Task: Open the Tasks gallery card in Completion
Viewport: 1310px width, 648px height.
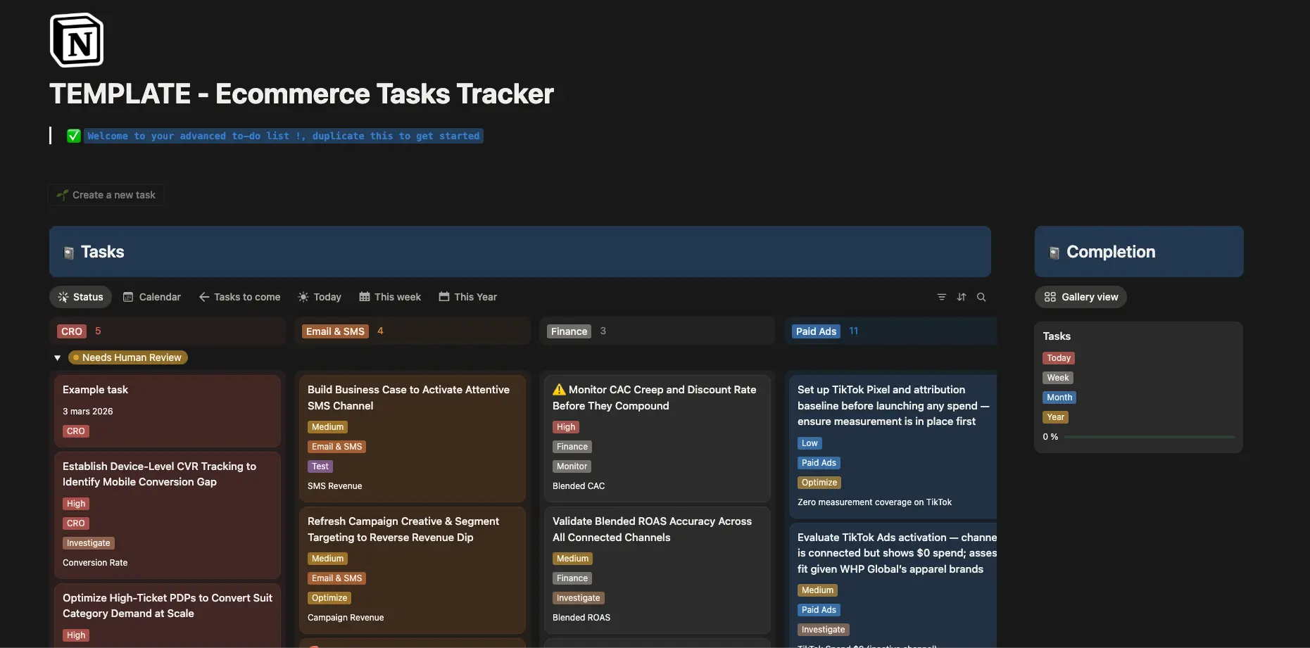Action: (1138, 387)
